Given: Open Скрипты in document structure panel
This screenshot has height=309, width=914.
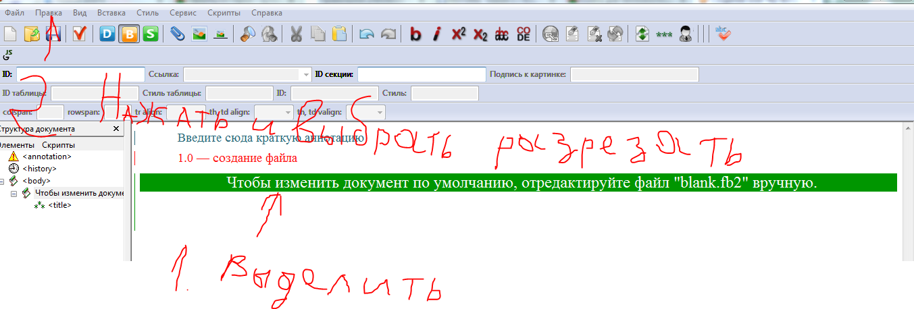Looking at the screenshot, I should (x=58, y=145).
